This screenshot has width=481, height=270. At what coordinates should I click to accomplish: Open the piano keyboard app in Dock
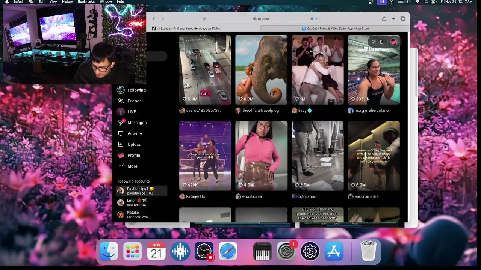262,251
